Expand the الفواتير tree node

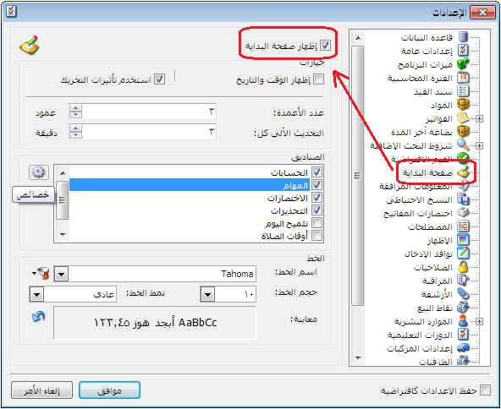[x=479, y=118]
